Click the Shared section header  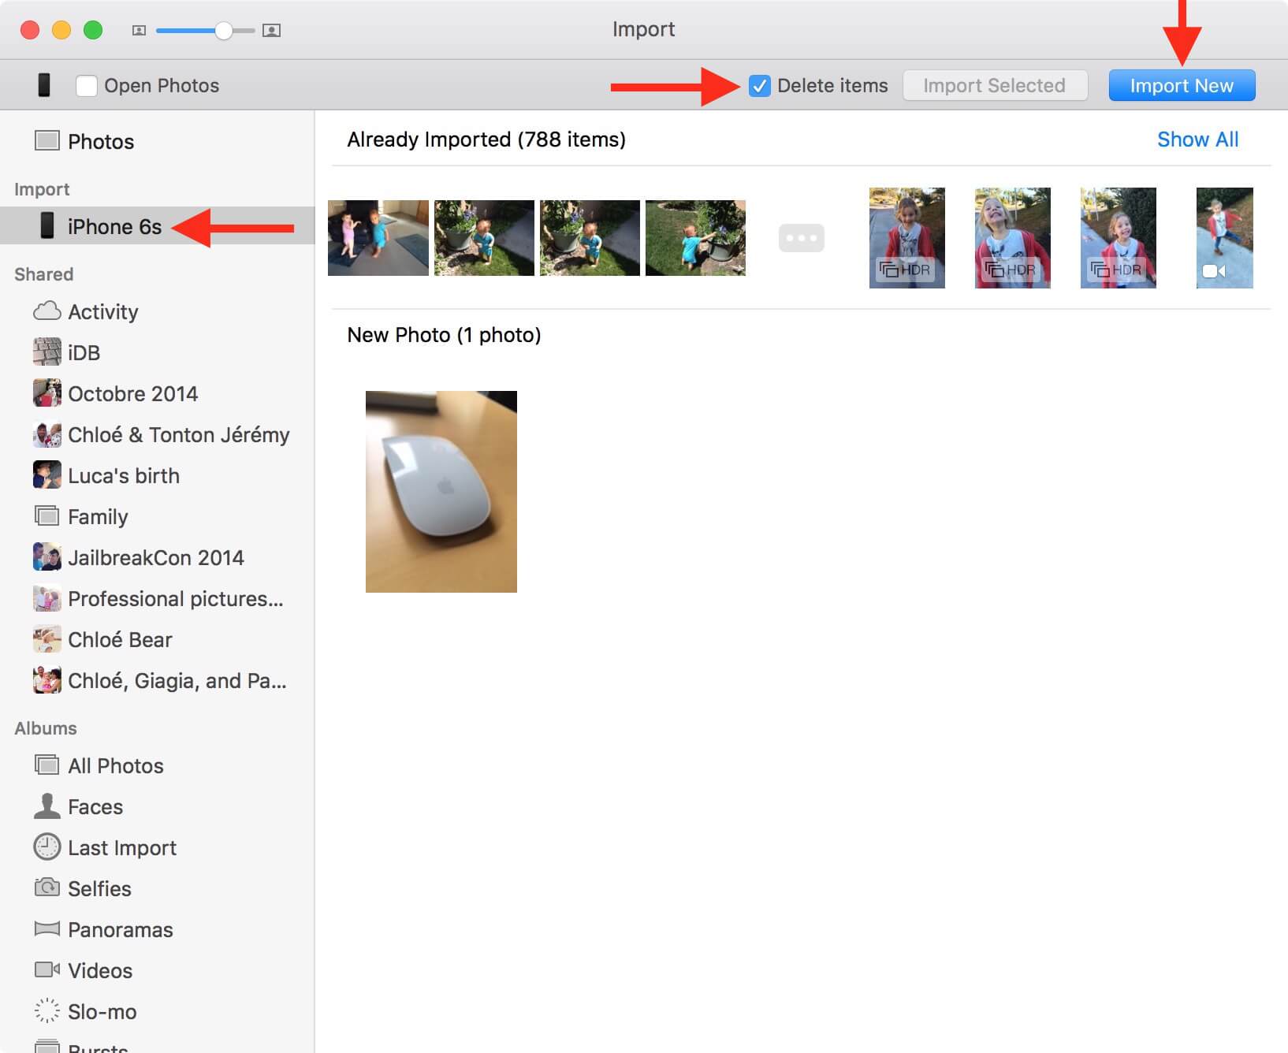click(44, 274)
